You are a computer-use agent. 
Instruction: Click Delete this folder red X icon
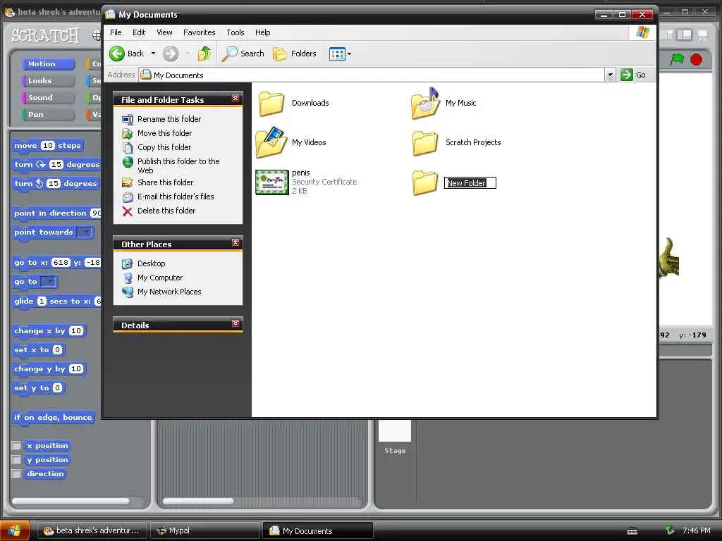[x=128, y=211]
